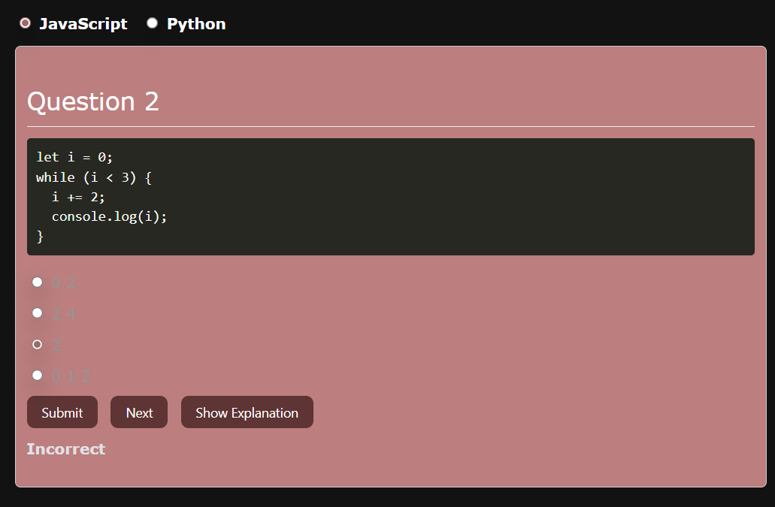Click the bold JavaScript label text
This screenshot has height=507, width=775.
click(84, 23)
